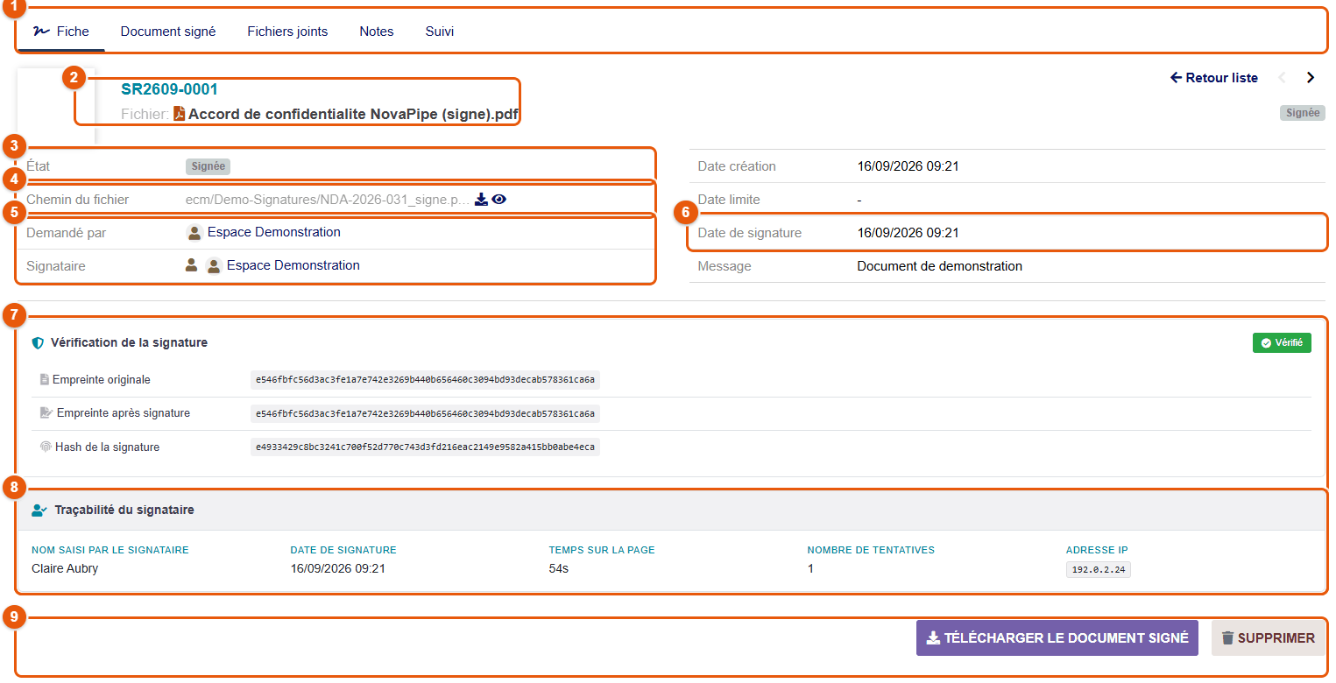Viewport: 1336px width, 683px height.
Task: Open the Document signé tab
Action: click(168, 32)
